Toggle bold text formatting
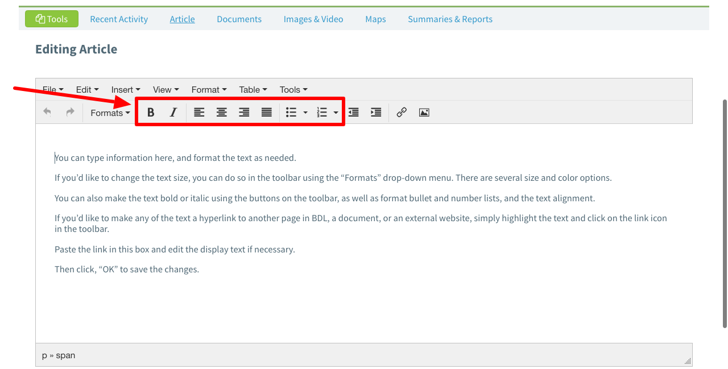The image size is (728, 369). click(151, 113)
